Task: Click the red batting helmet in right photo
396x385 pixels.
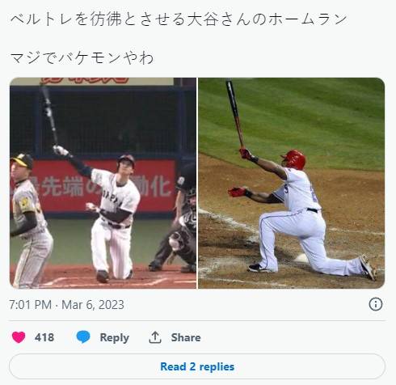Action: click(294, 159)
